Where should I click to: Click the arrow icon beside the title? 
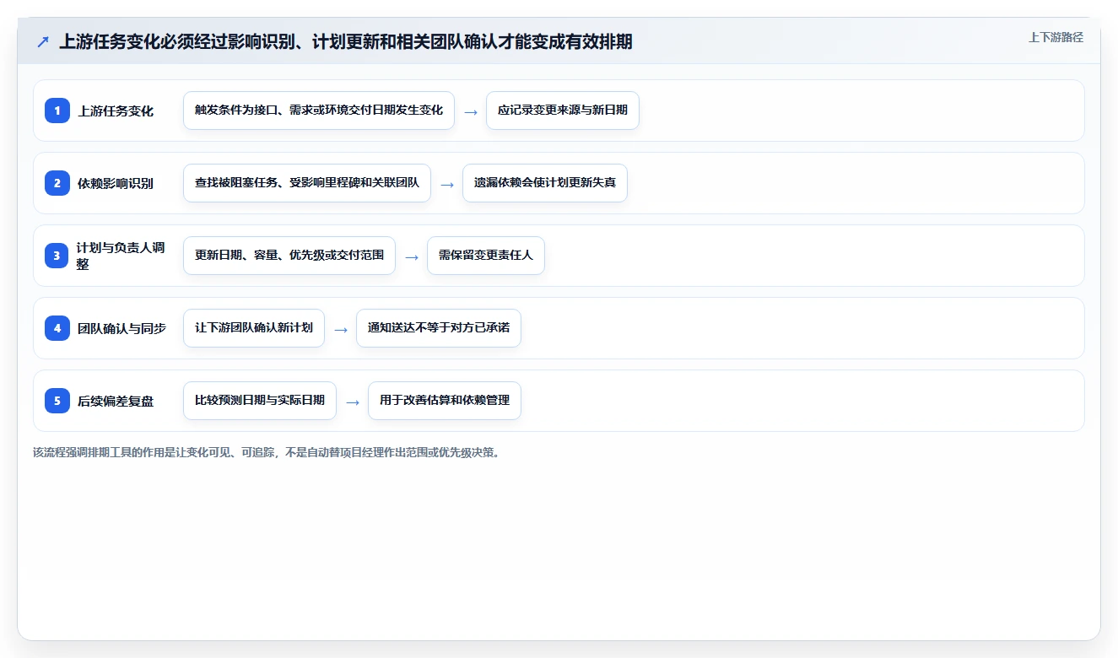pos(43,41)
